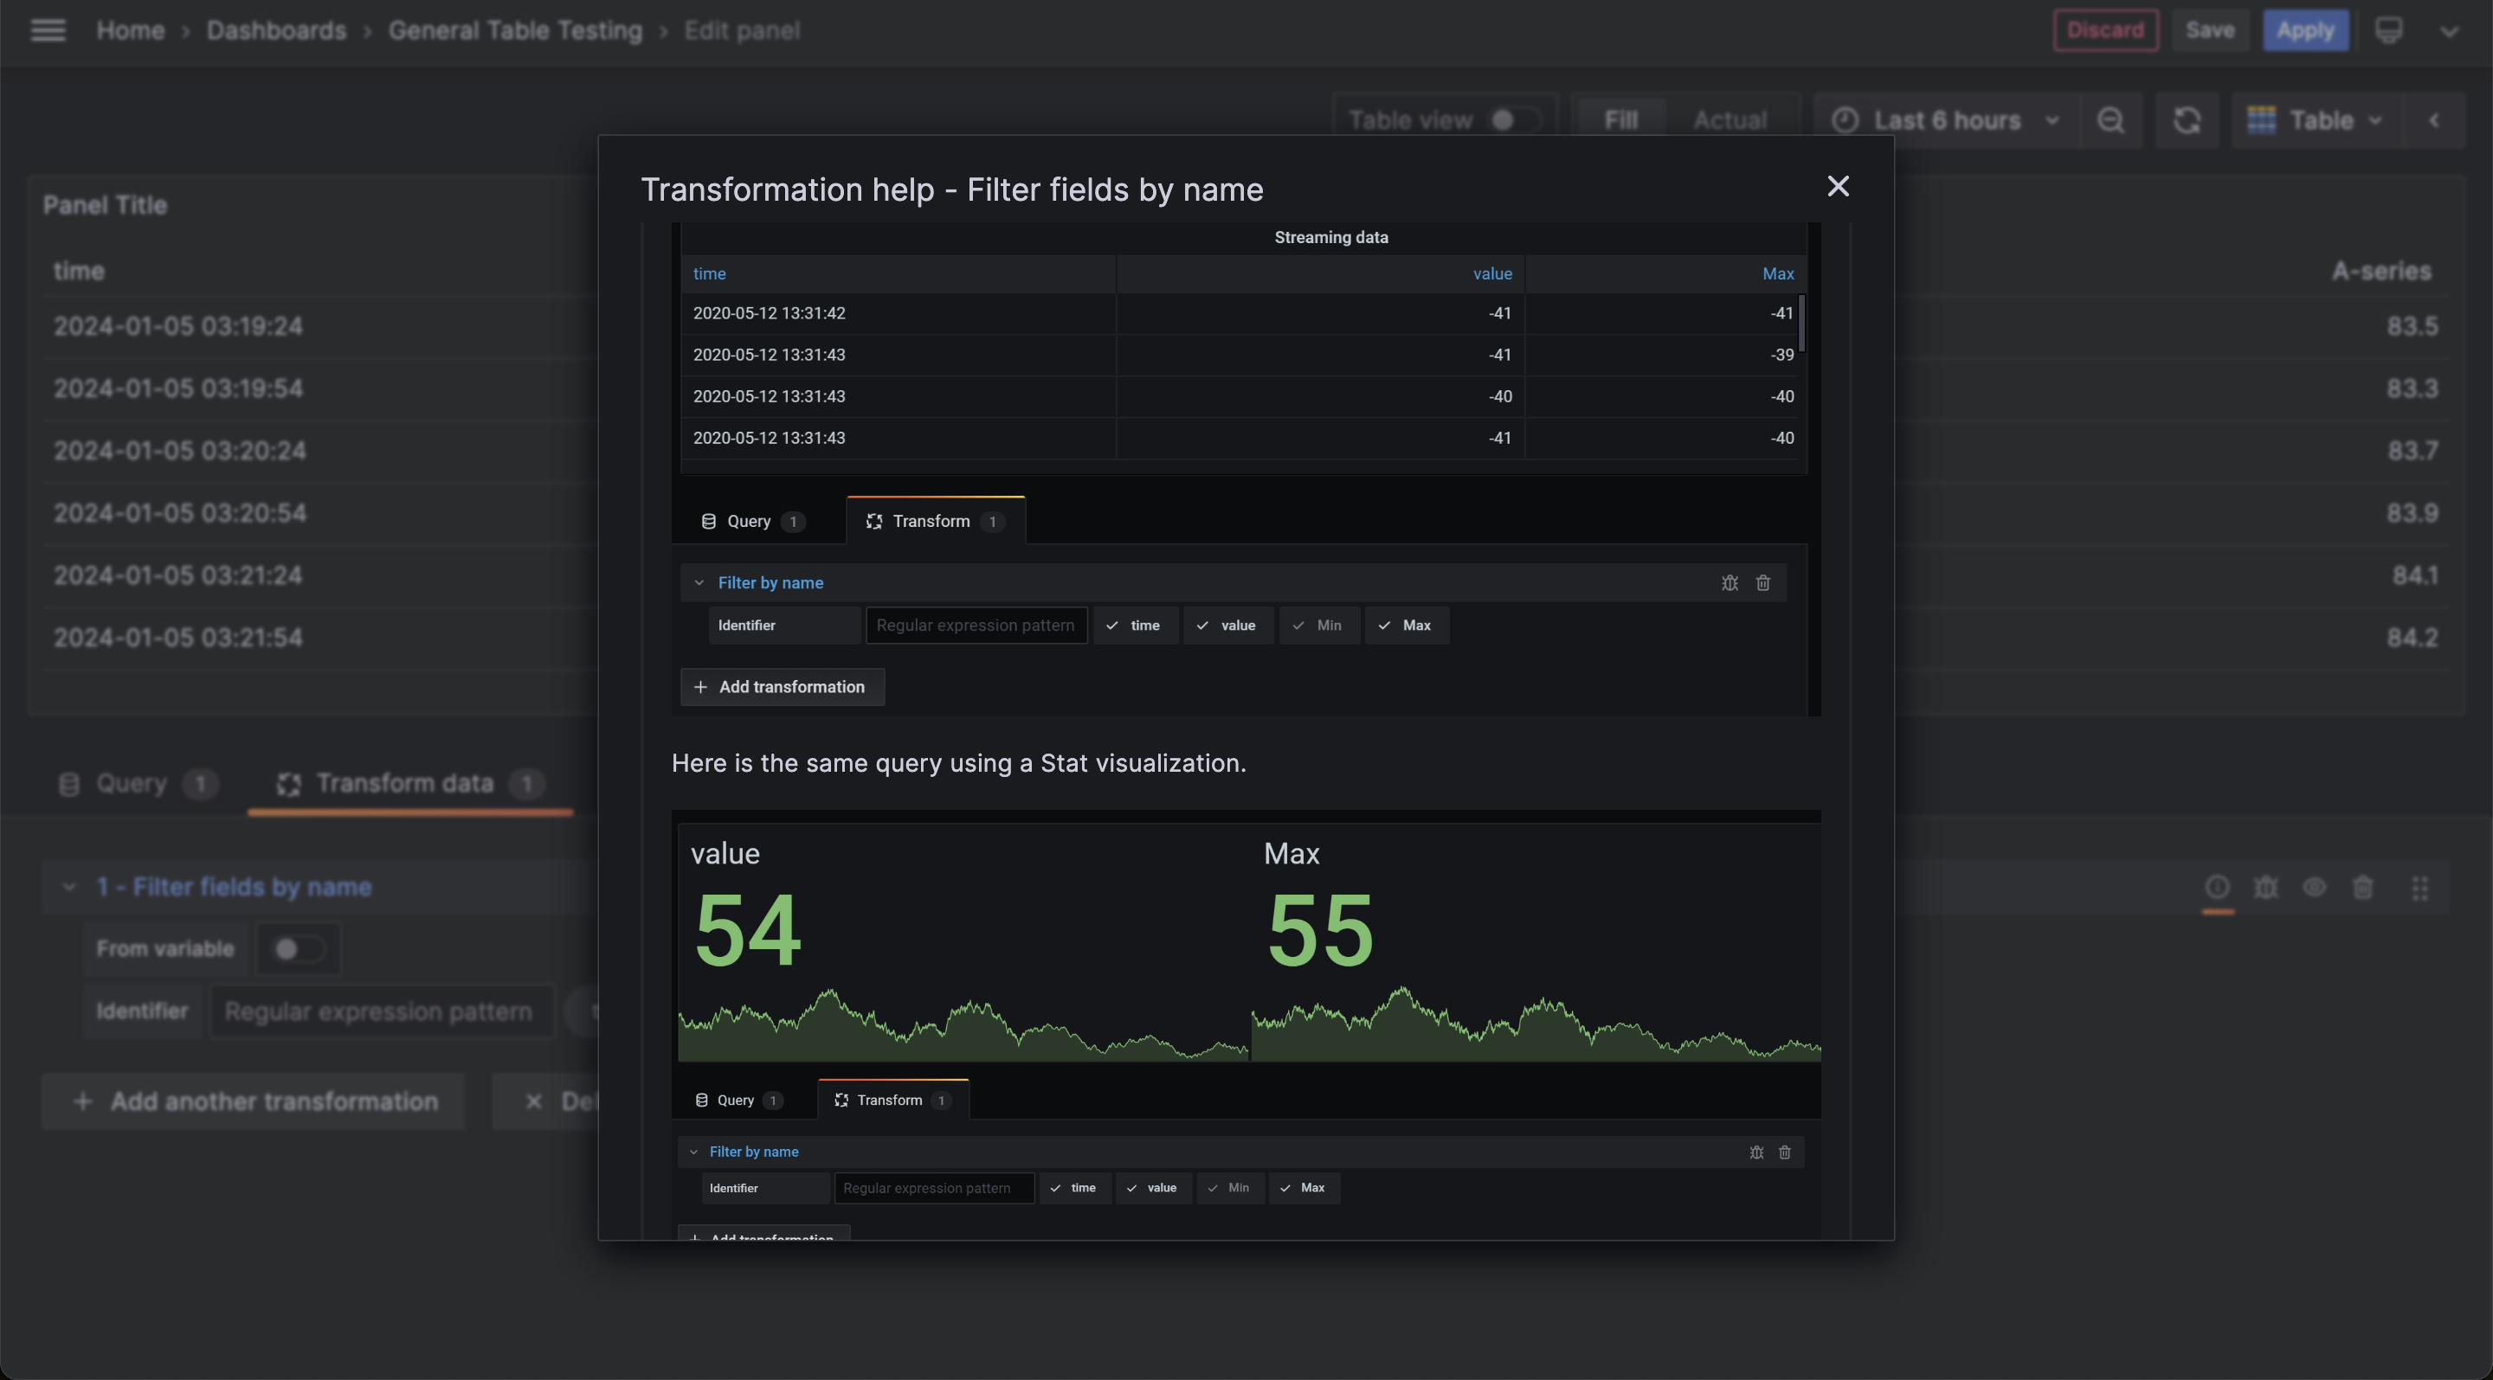Click Add another transformation

pyautogui.click(x=254, y=1101)
